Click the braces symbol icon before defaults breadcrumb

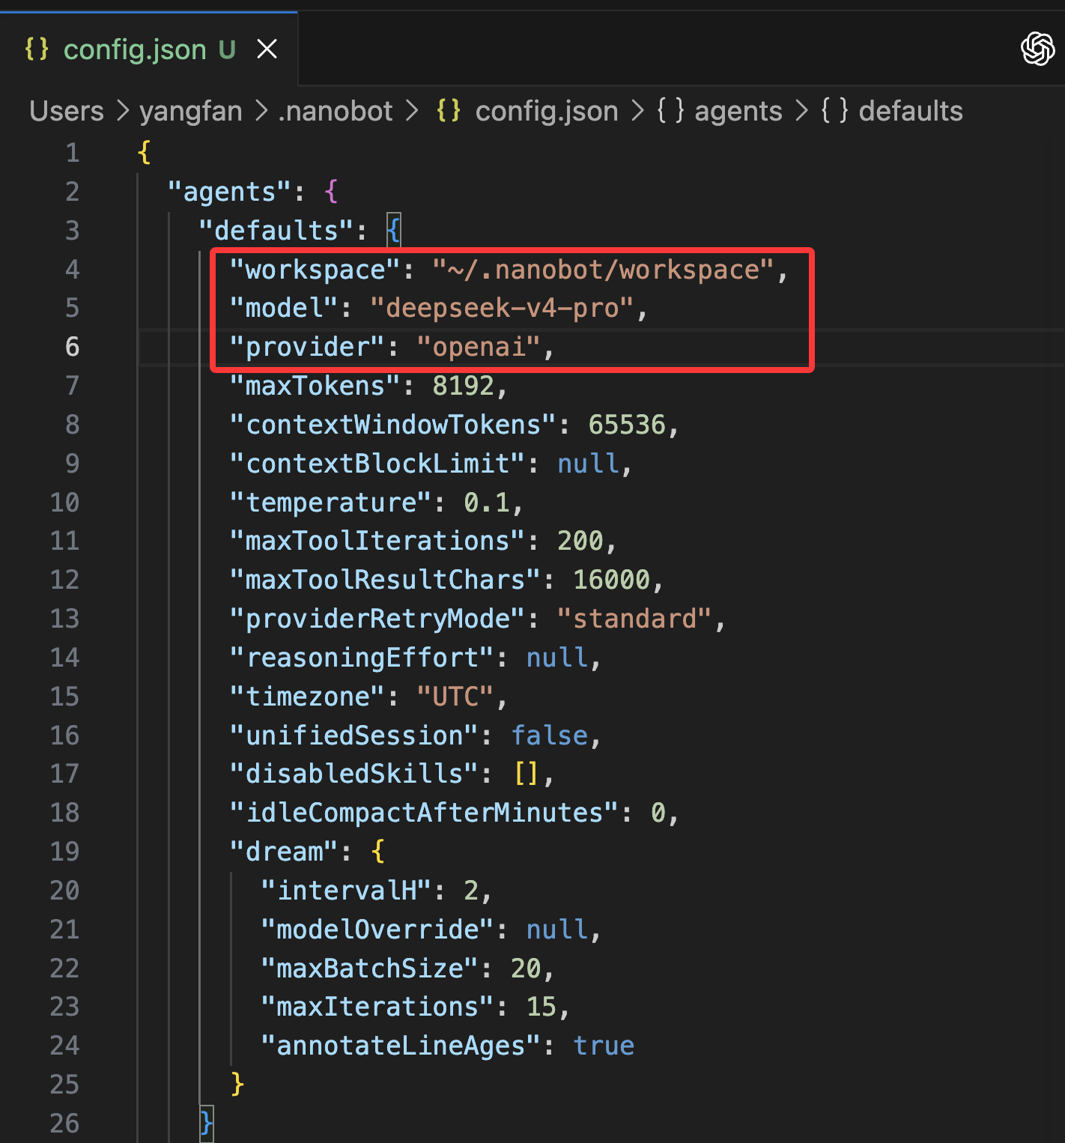click(x=834, y=111)
